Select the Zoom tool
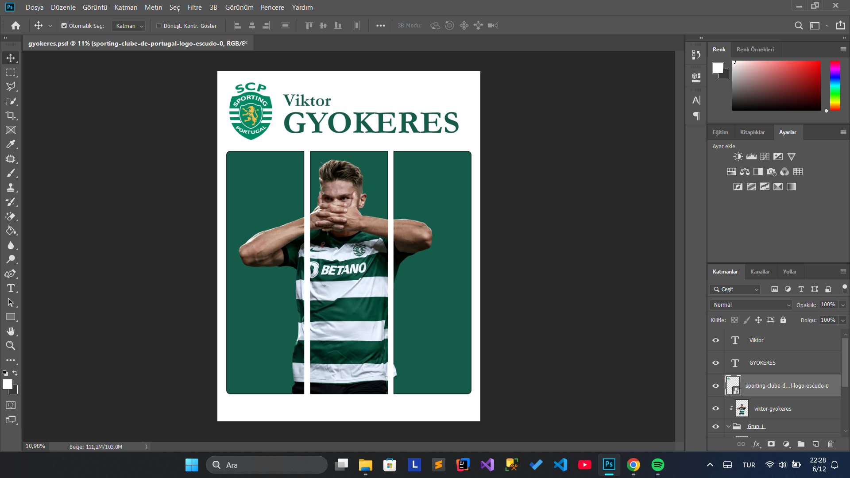This screenshot has width=850, height=478. tap(11, 346)
